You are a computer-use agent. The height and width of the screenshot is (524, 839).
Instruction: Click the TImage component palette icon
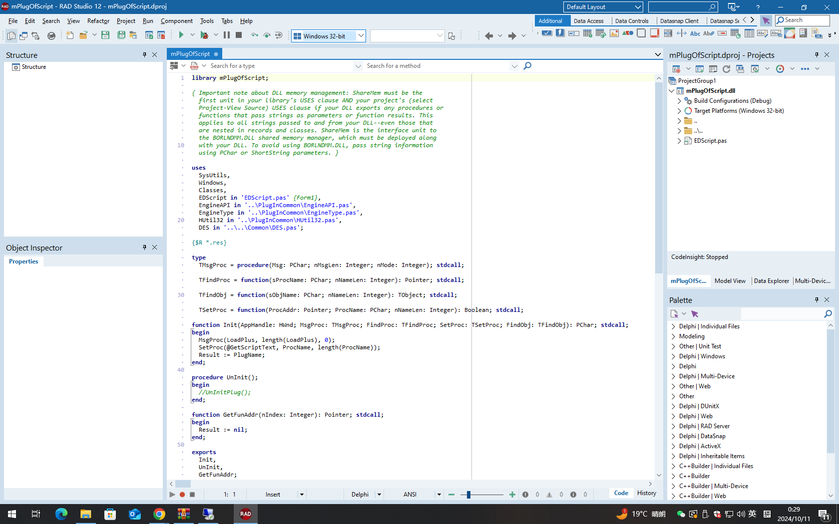pyautogui.click(x=614, y=33)
